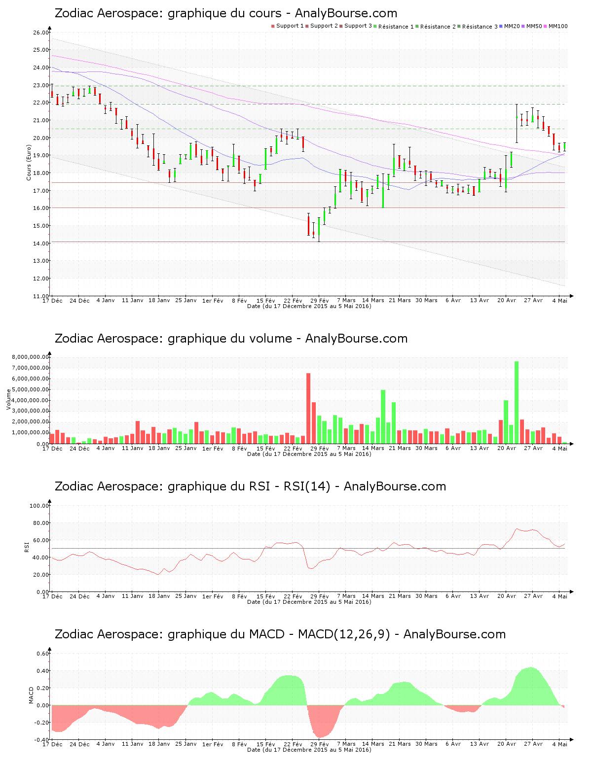Click the 'Cours (Euro)' vertical axis label
The width and height of the screenshot is (592, 764).
pos(29,162)
